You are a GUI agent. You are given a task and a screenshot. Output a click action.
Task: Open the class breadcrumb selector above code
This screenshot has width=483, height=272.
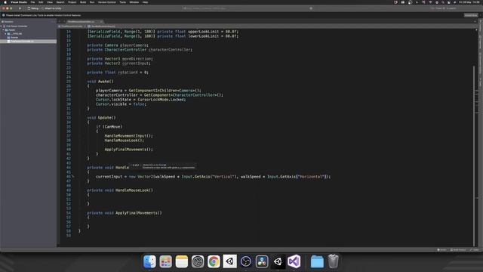72,26
